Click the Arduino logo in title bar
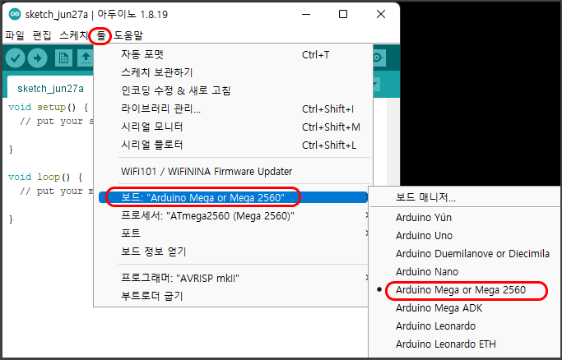 [x=11, y=14]
